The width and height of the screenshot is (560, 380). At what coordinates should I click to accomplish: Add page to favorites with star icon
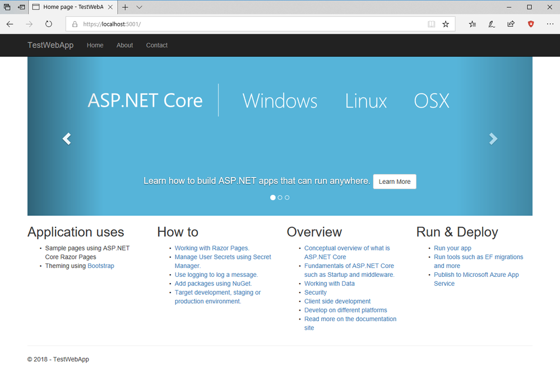point(445,24)
